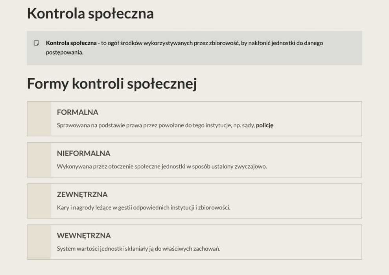The width and height of the screenshot is (389, 275).
Task: Click the beige strip on the ZEWNĘTRZNA card
Action: click(39, 201)
